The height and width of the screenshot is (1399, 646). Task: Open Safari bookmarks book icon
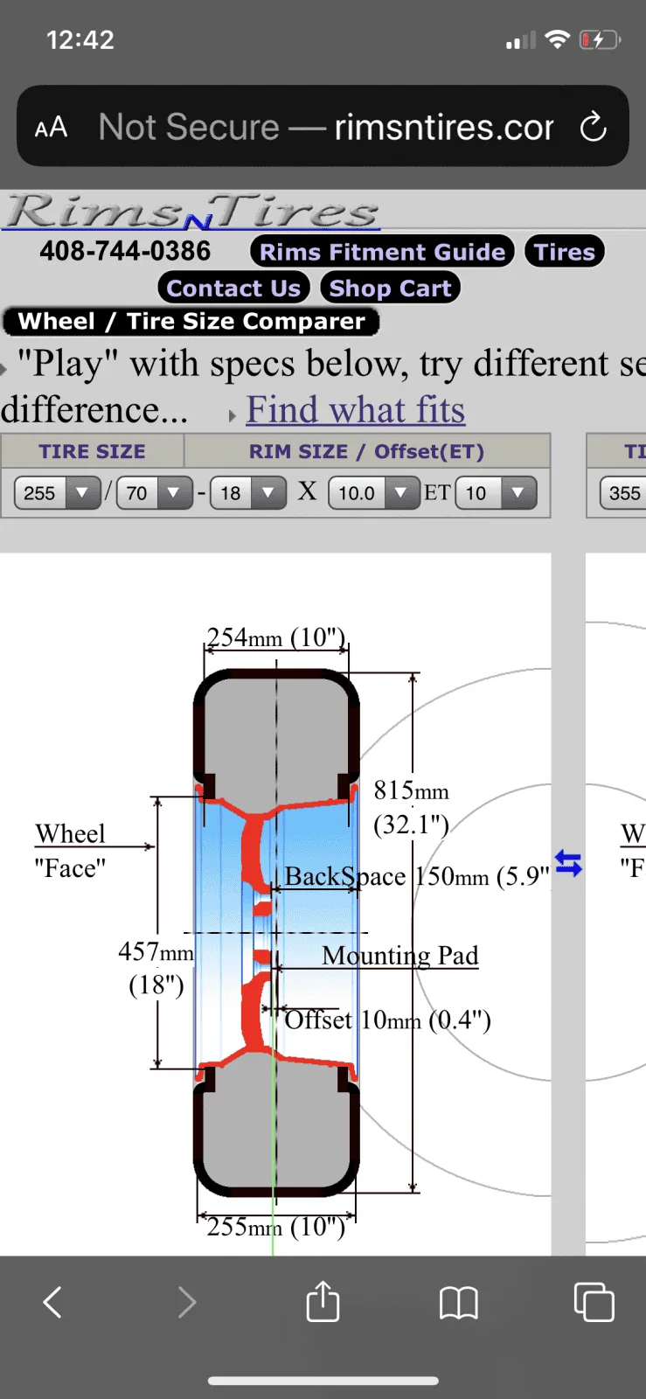(458, 1303)
